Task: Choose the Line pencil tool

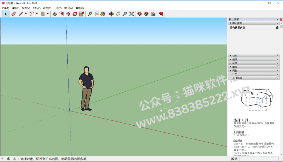Action: pyautogui.click(x=21, y=14)
